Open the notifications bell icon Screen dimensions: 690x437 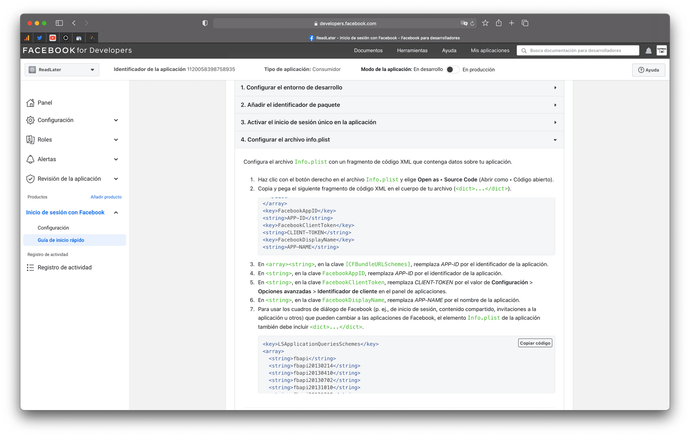[x=649, y=51]
